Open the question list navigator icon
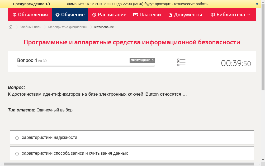 pos(181,62)
